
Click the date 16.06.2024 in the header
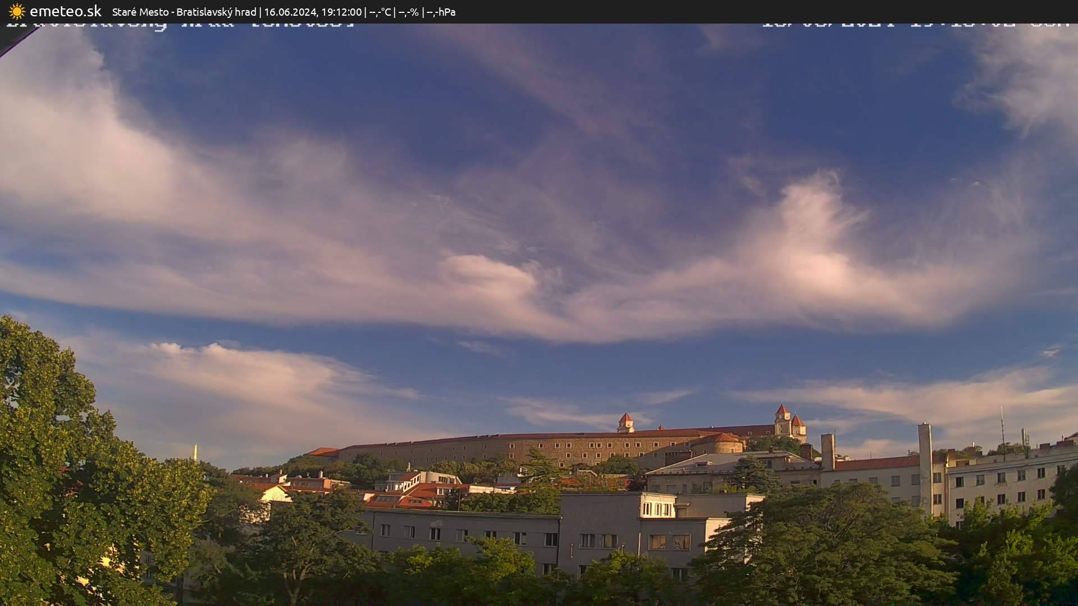coord(291,11)
